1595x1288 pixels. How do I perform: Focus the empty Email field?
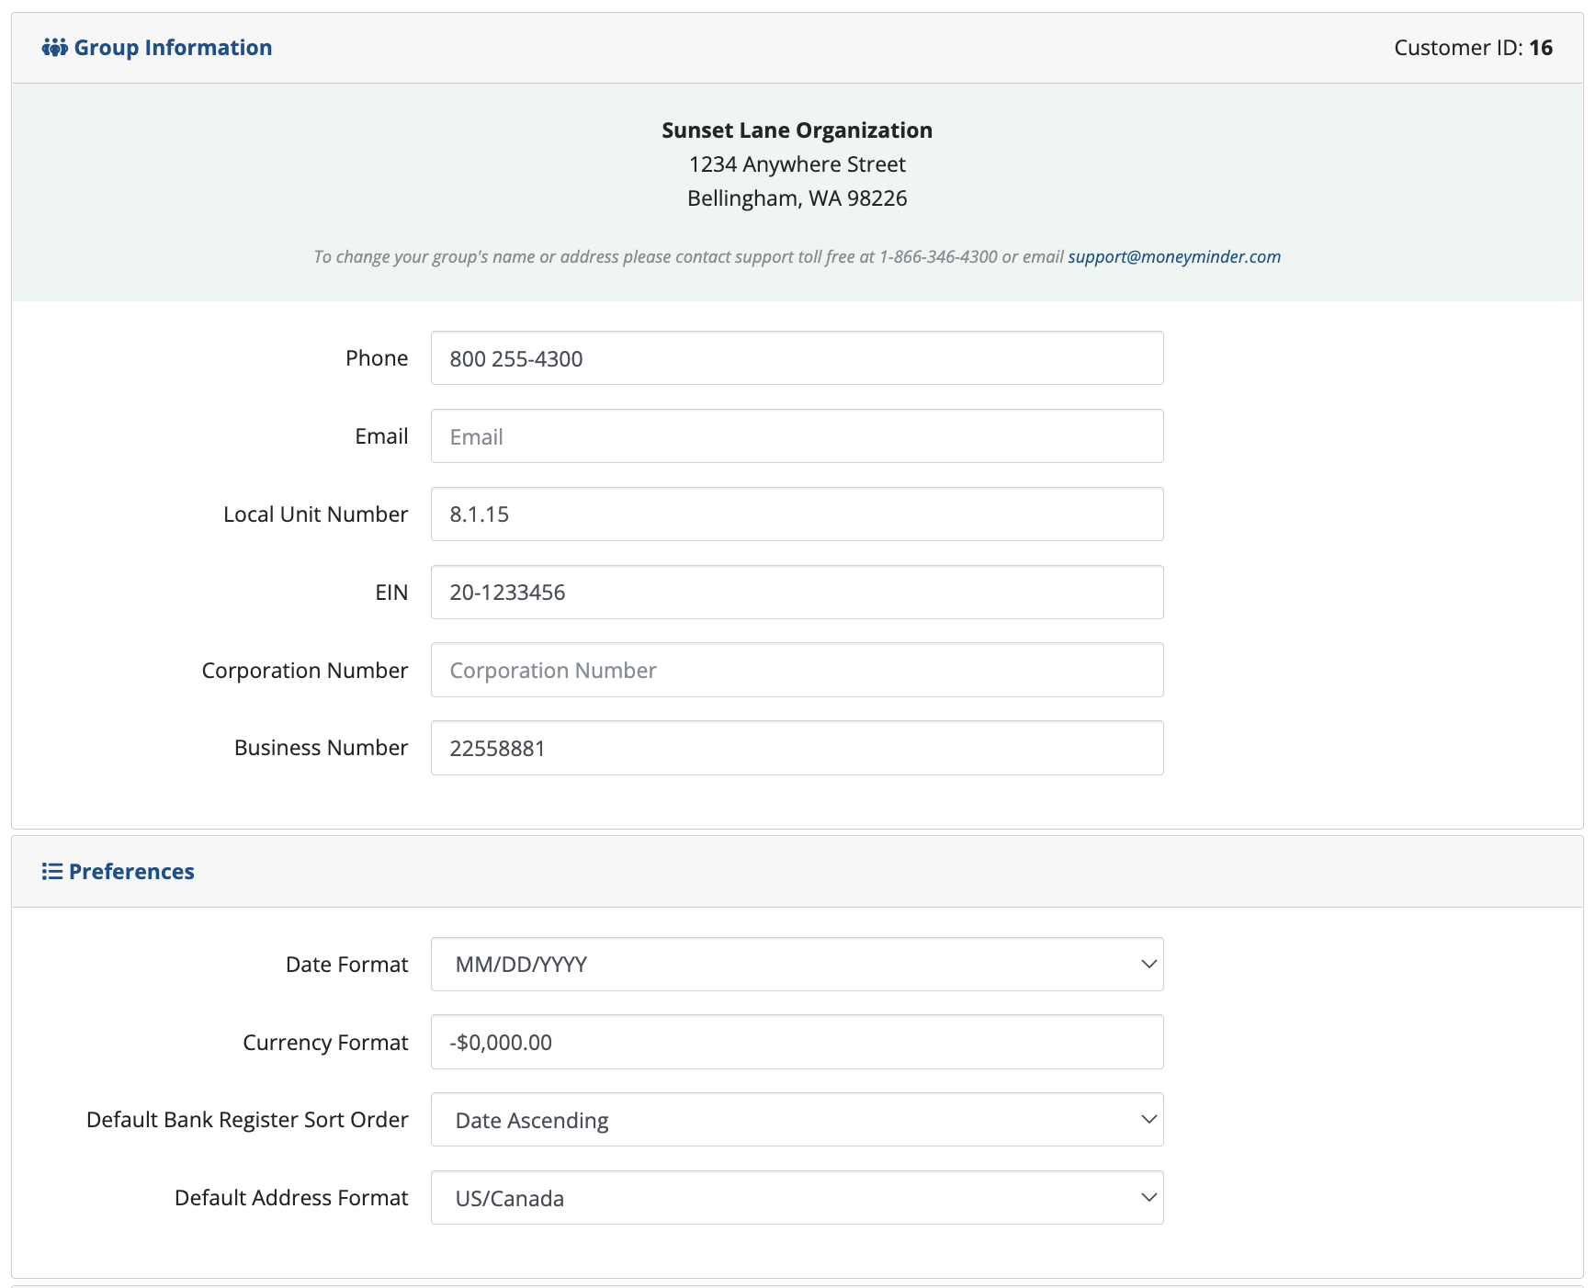coord(797,436)
